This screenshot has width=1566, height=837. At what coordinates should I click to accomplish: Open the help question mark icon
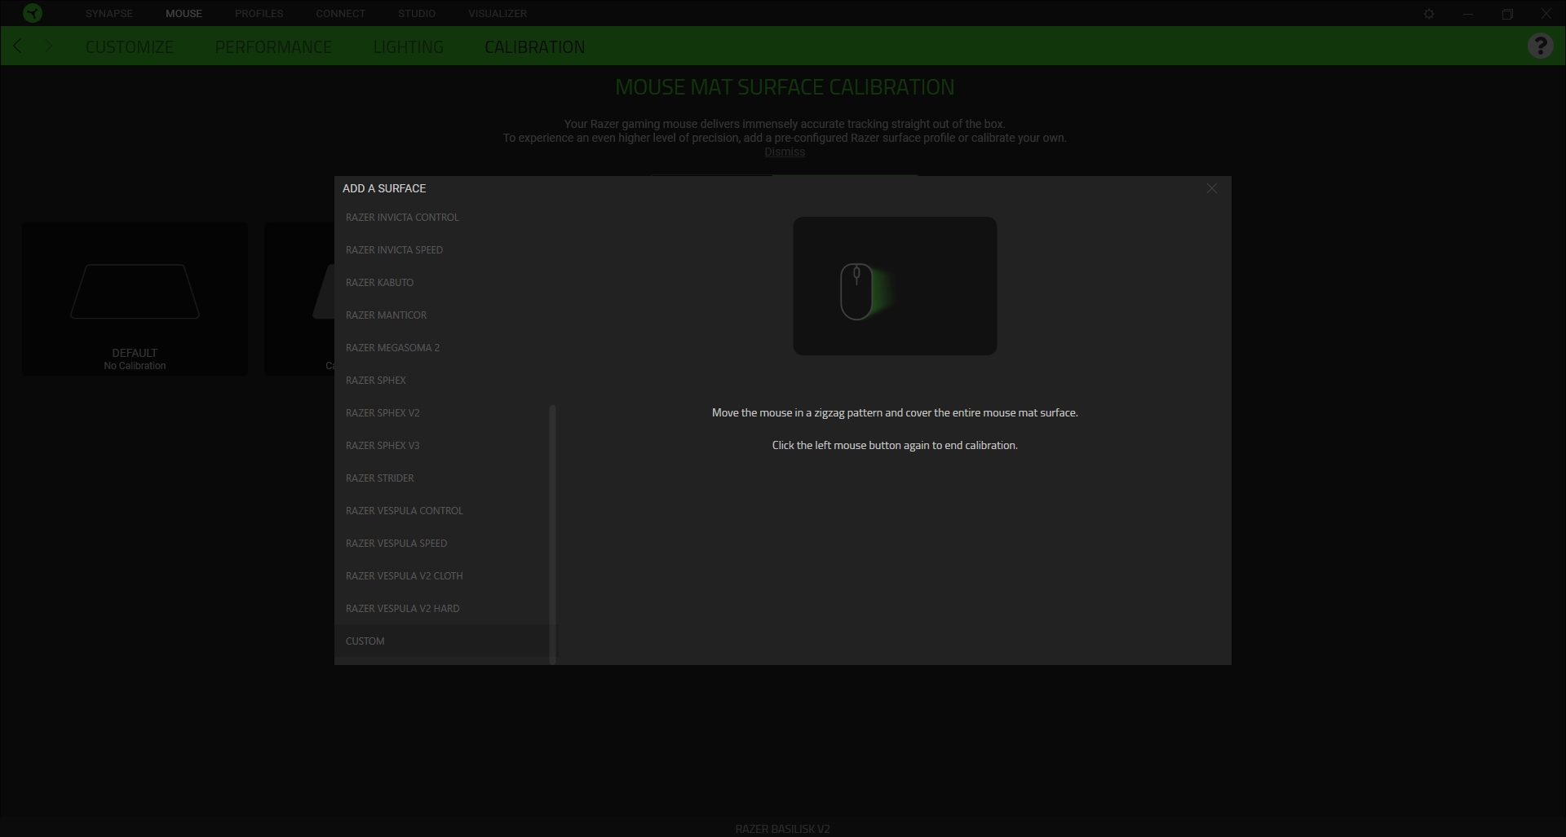pyautogui.click(x=1540, y=46)
